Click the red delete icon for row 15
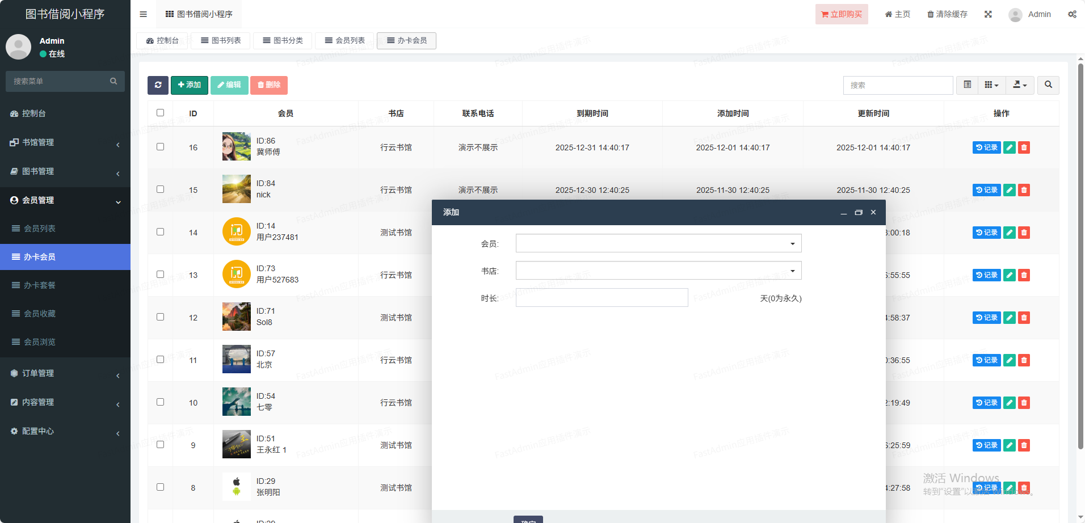The width and height of the screenshot is (1085, 523). pyautogui.click(x=1024, y=190)
